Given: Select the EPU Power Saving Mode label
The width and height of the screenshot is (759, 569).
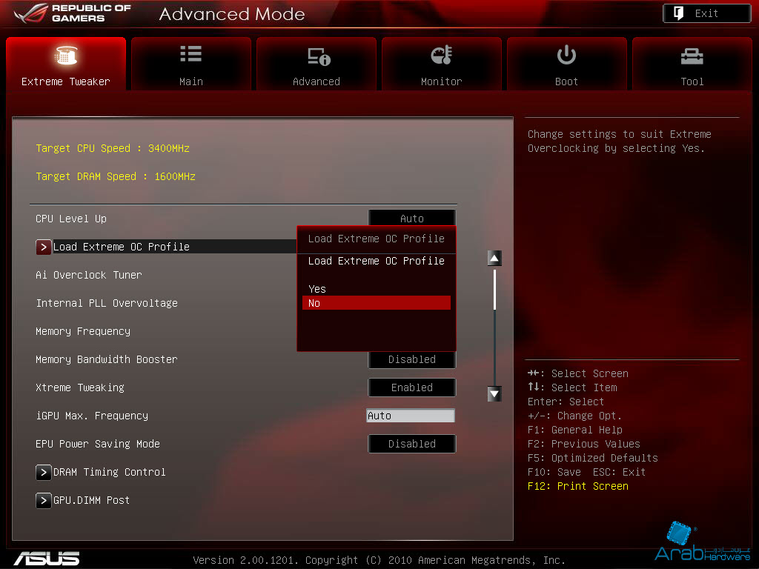Looking at the screenshot, I should [x=98, y=444].
